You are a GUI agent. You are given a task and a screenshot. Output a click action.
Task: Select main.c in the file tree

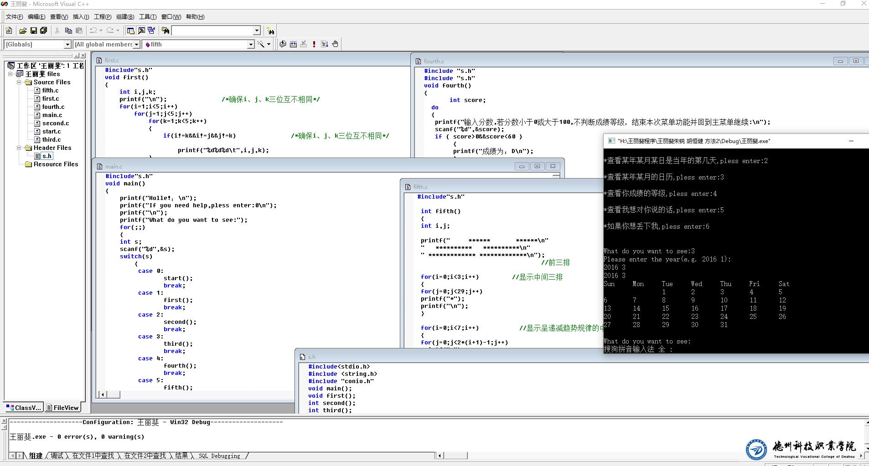(52, 115)
